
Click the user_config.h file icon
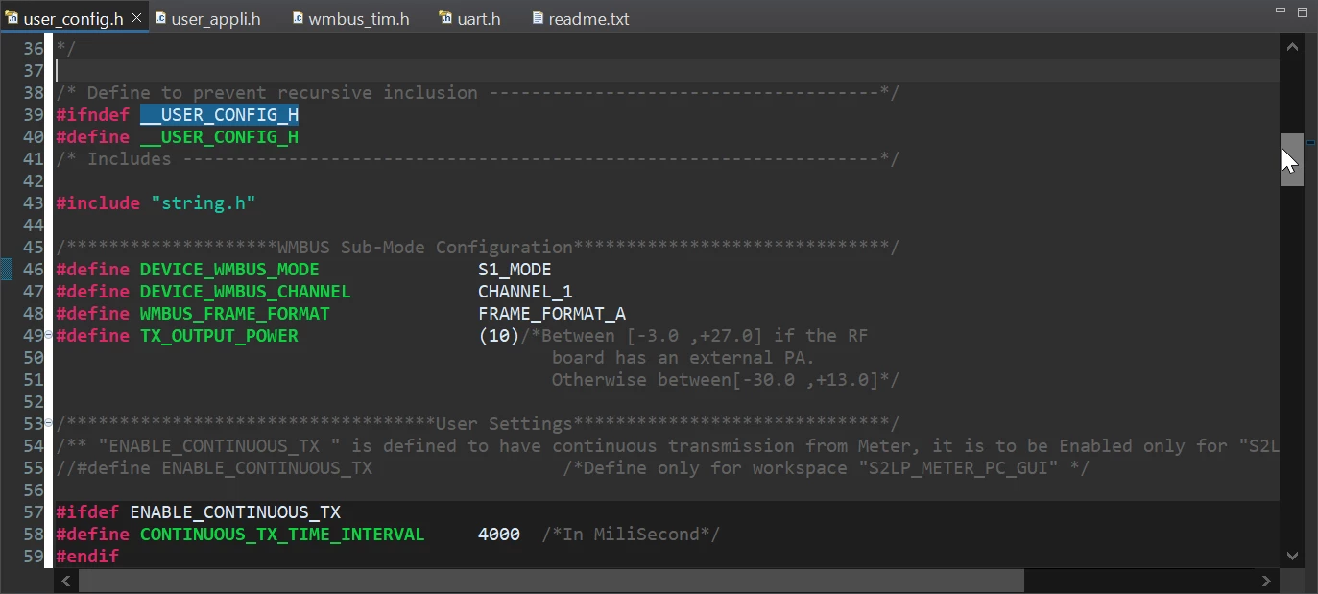pyautogui.click(x=12, y=18)
